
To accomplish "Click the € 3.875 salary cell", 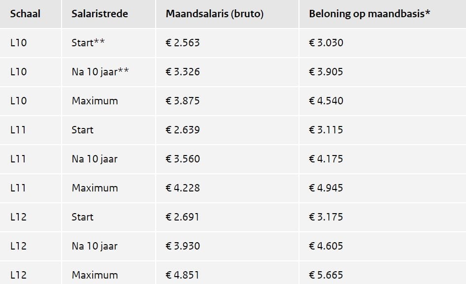I will pos(183,101).
